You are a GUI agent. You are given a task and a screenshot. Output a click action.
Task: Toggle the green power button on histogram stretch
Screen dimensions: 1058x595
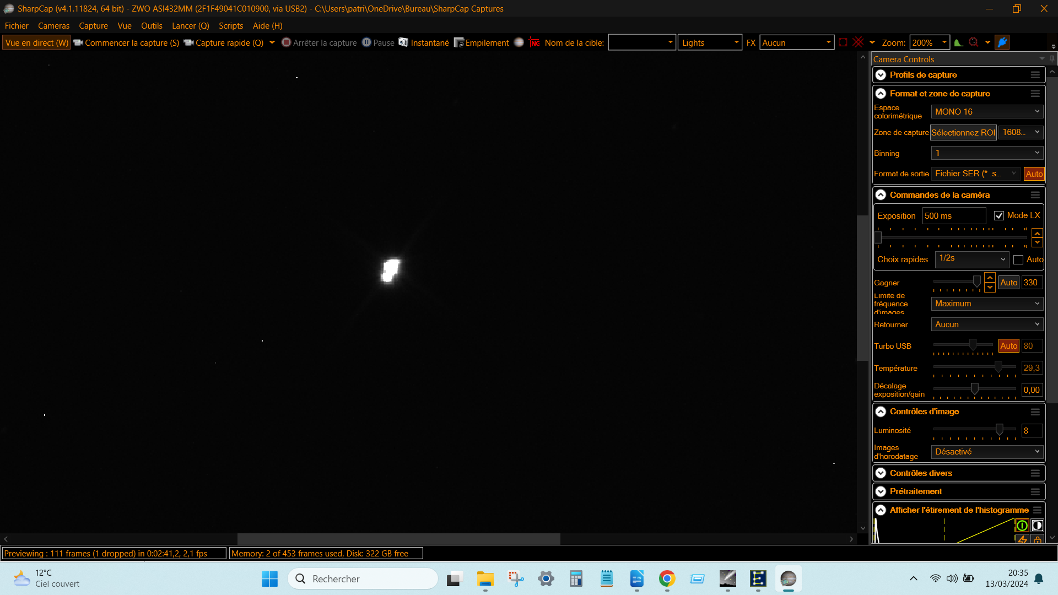pos(1022,525)
